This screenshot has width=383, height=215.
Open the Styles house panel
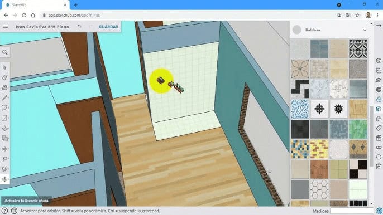point(379,119)
